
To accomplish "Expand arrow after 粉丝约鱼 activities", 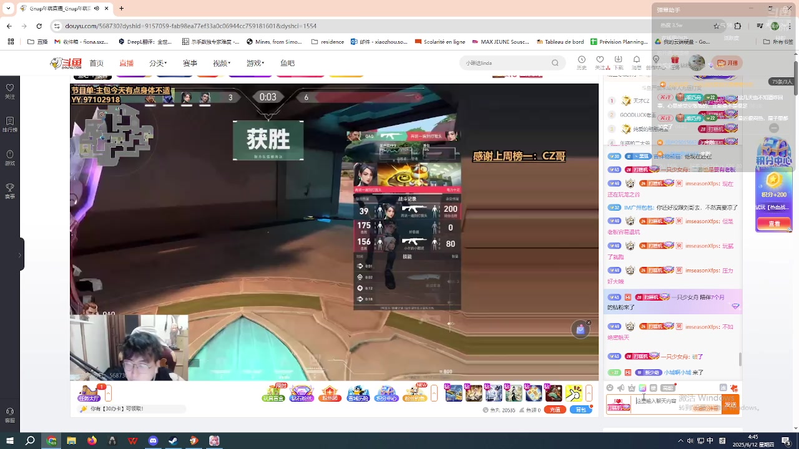I will click(x=434, y=393).
